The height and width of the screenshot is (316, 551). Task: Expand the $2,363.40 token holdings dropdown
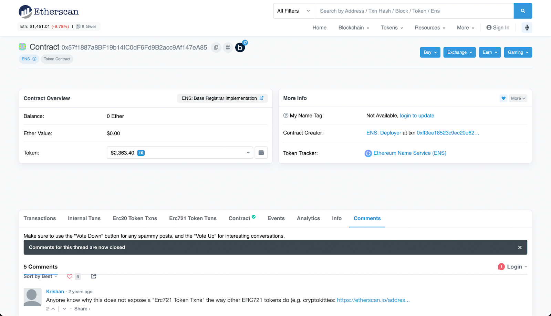click(180, 153)
